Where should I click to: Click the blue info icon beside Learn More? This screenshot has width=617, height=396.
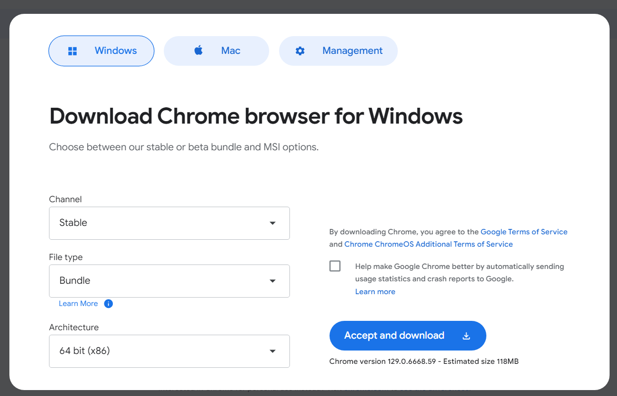click(x=108, y=304)
